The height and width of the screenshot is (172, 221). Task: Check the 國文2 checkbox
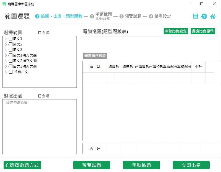click(10, 44)
